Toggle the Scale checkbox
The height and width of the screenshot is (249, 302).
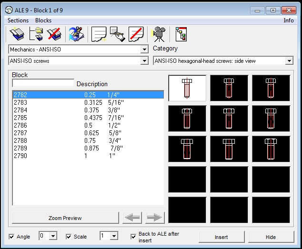point(69,237)
